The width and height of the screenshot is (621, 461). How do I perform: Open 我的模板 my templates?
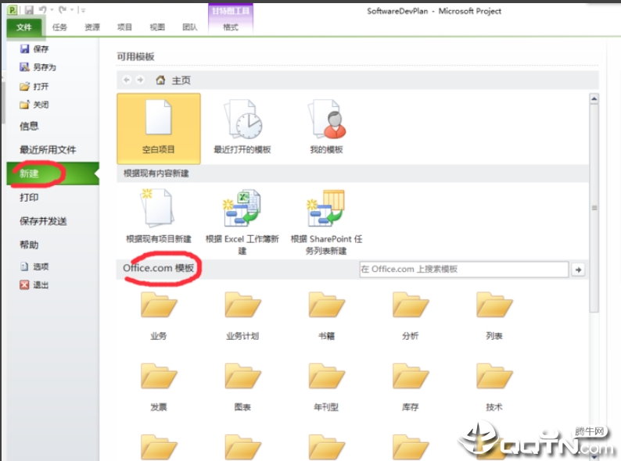click(326, 127)
